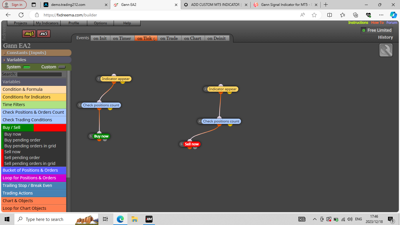Open File Explorer from taskbar

click(x=134, y=219)
